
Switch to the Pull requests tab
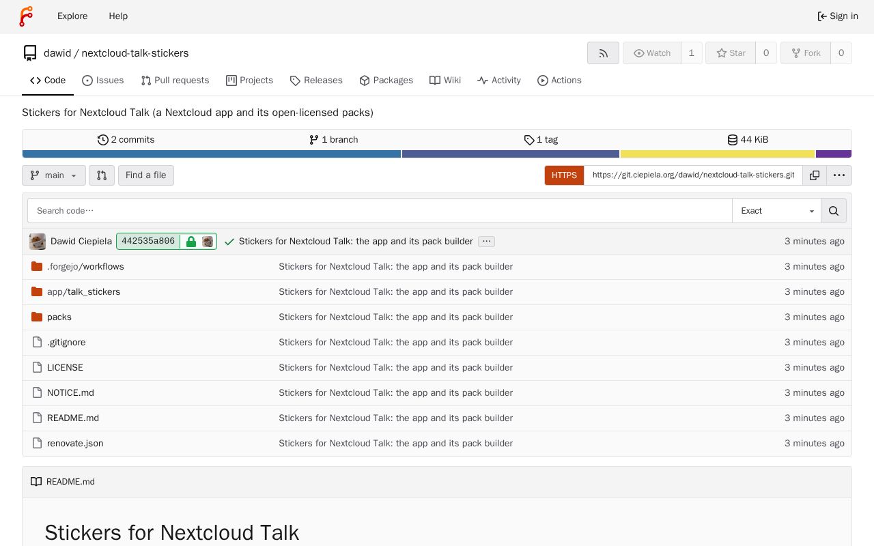coord(175,81)
